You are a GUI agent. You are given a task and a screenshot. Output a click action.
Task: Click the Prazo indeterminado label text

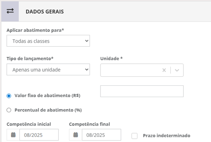click(x=167, y=136)
